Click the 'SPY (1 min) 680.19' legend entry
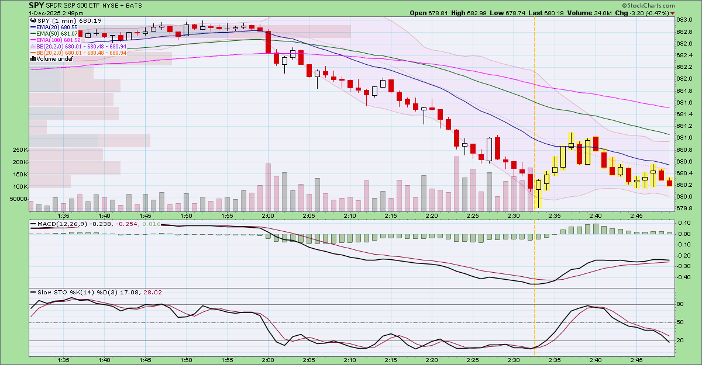Image resolution: width=702 pixels, height=365 pixels. coord(69,20)
